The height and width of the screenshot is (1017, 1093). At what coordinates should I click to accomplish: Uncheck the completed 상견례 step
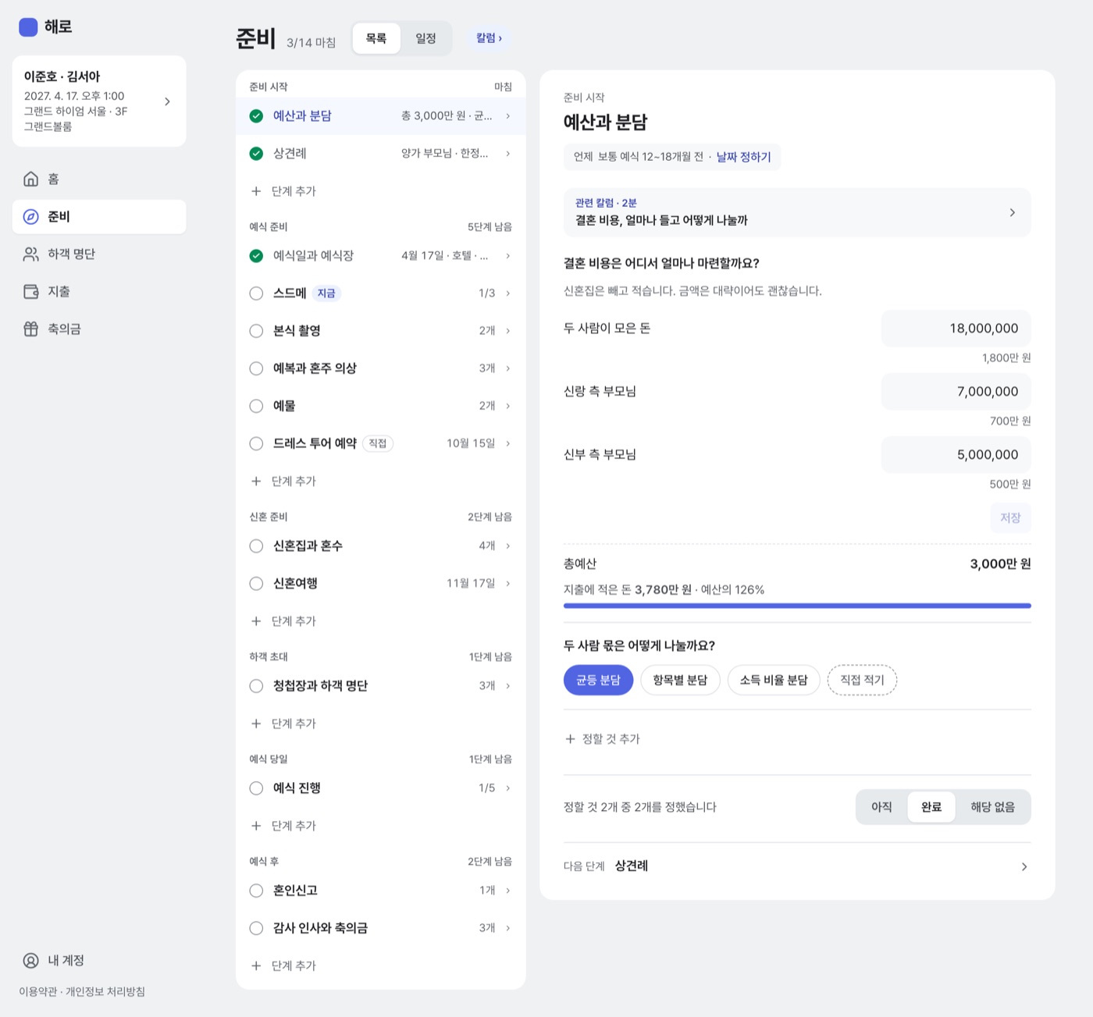tap(256, 154)
